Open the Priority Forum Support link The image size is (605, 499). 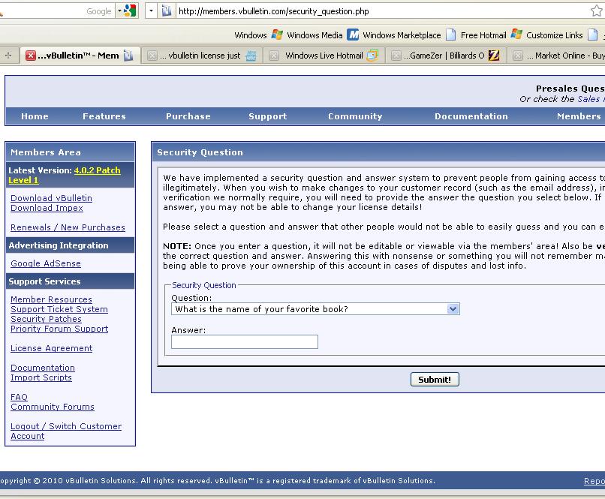[x=59, y=329]
